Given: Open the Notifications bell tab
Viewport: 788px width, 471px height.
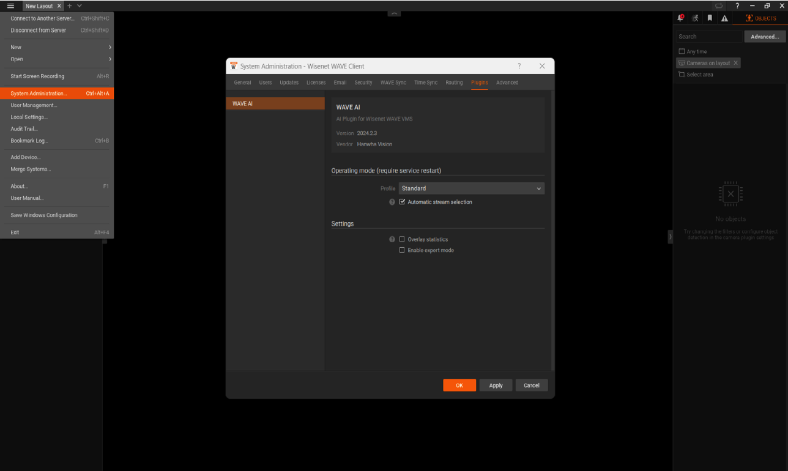Looking at the screenshot, I should [680, 18].
